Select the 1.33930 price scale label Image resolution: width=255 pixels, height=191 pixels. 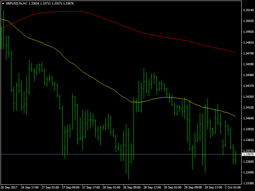pyautogui.click(x=248, y=129)
